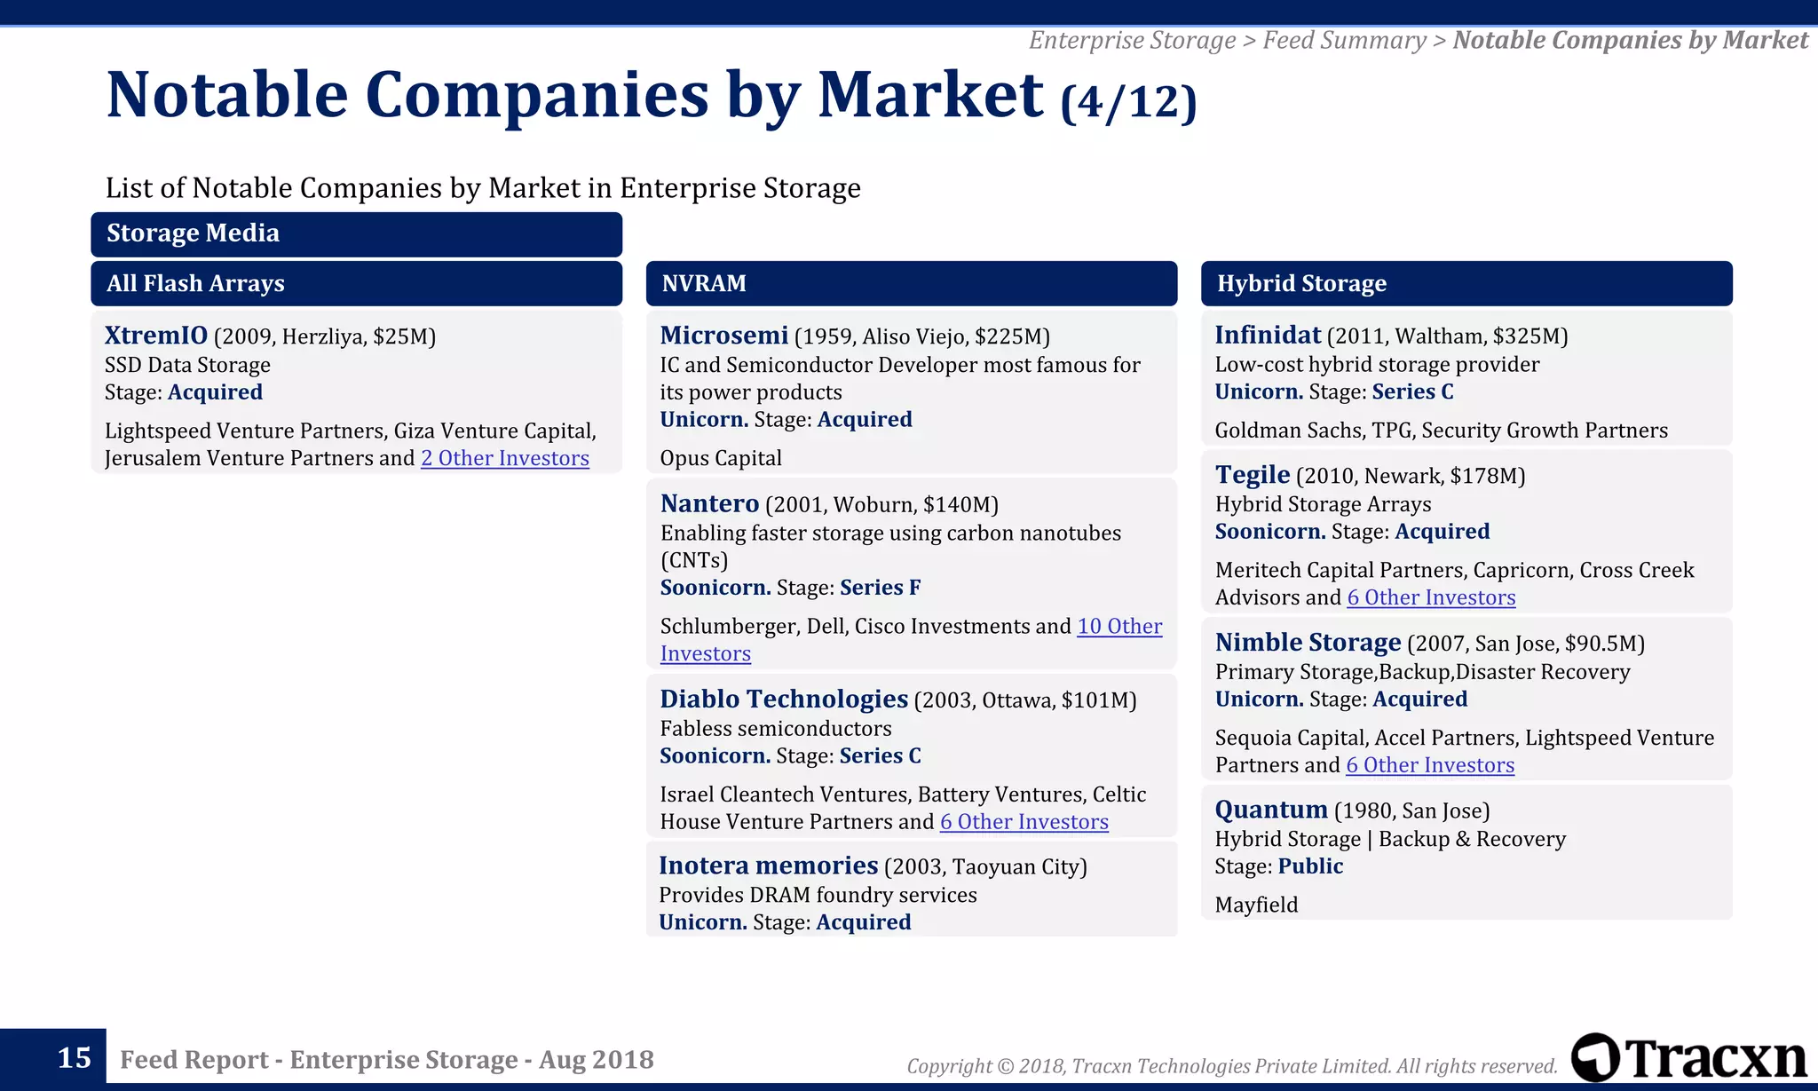This screenshot has width=1818, height=1091.
Task: Click 'Unicorn.' label under Microsemi
Action: 704,420
